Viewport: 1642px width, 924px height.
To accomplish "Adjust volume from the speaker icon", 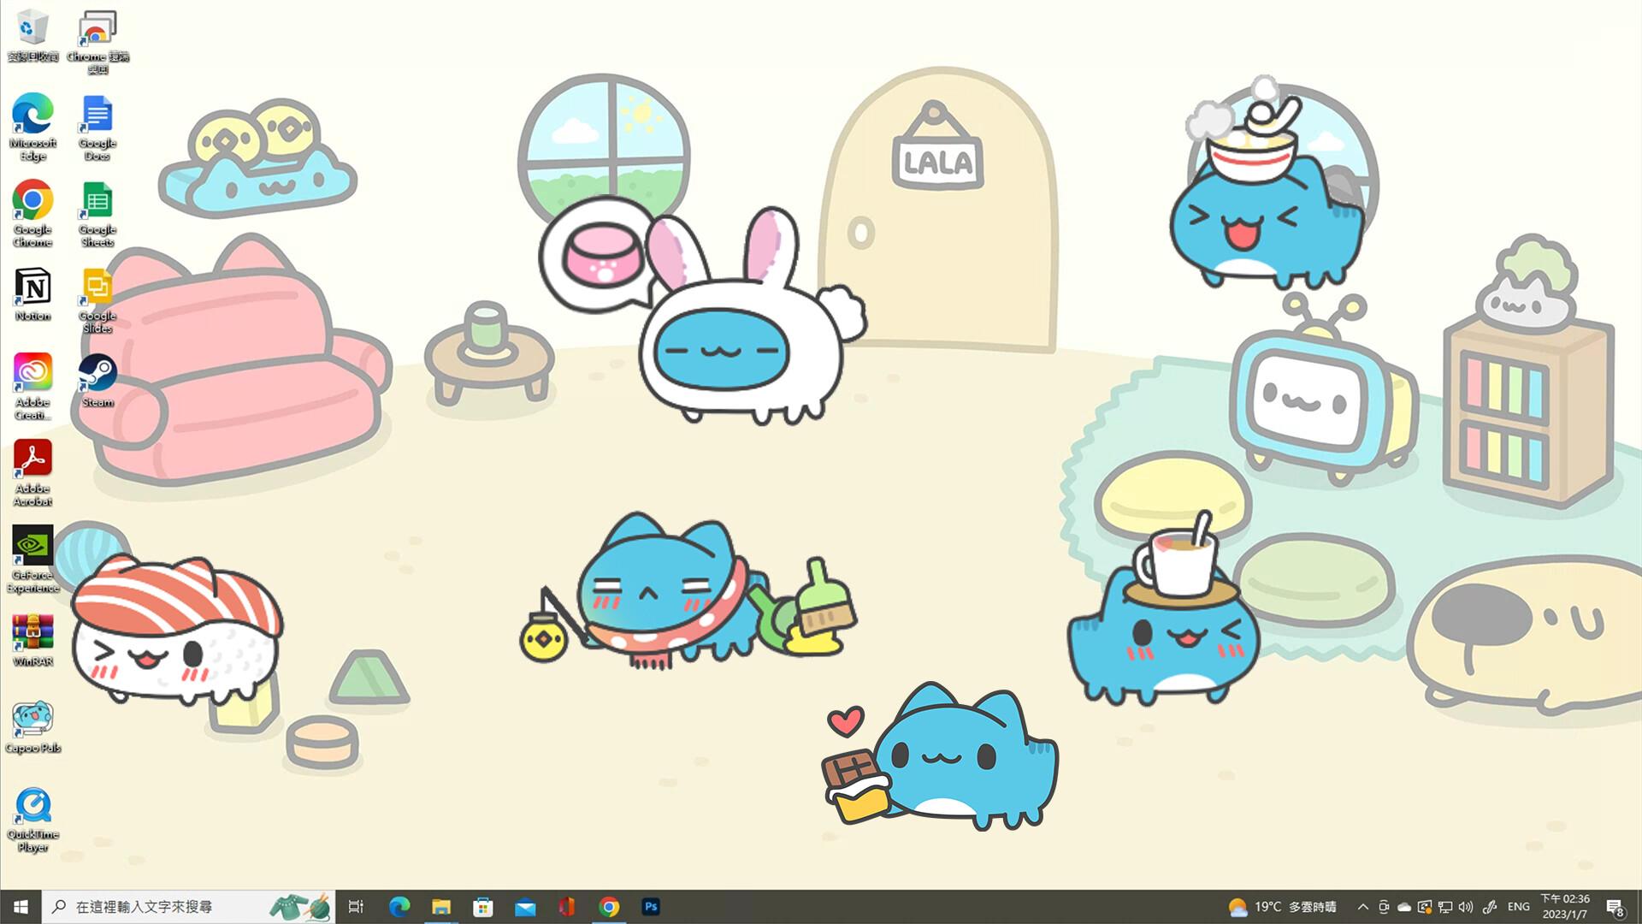I will (1467, 906).
